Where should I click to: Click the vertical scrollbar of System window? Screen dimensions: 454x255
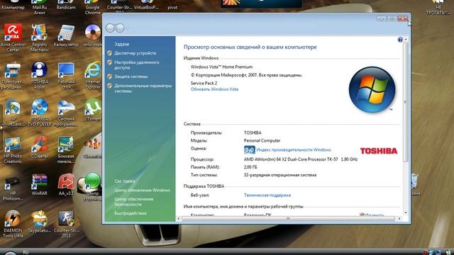(405, 102)
